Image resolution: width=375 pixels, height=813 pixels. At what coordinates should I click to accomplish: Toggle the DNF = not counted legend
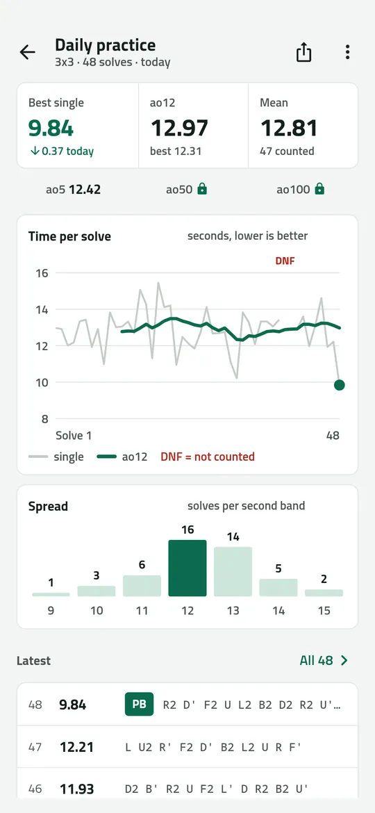click(x=208, y=457)
